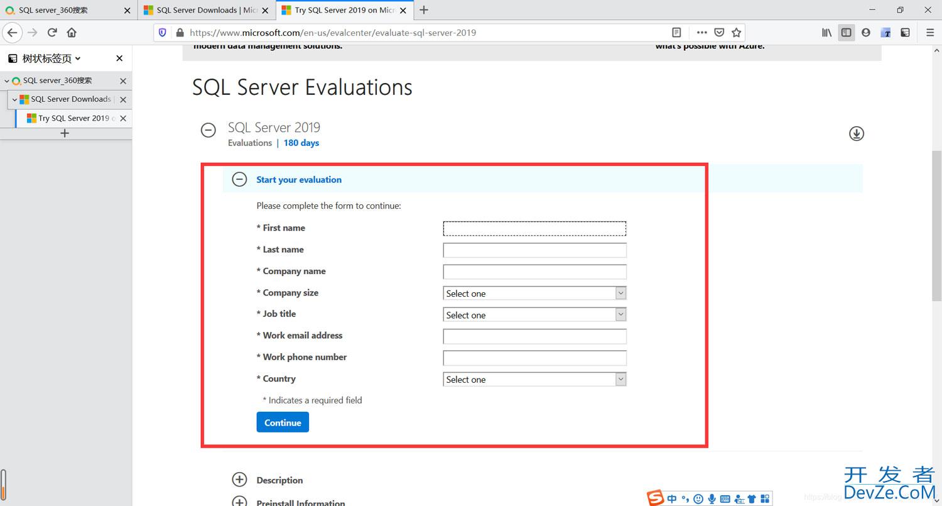The image size is (942, 506).
Task: Bookmark this page with the star icon
Action: 737,32
